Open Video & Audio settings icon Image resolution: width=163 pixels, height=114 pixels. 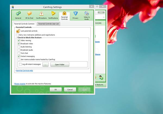click(x=87, y=13)
